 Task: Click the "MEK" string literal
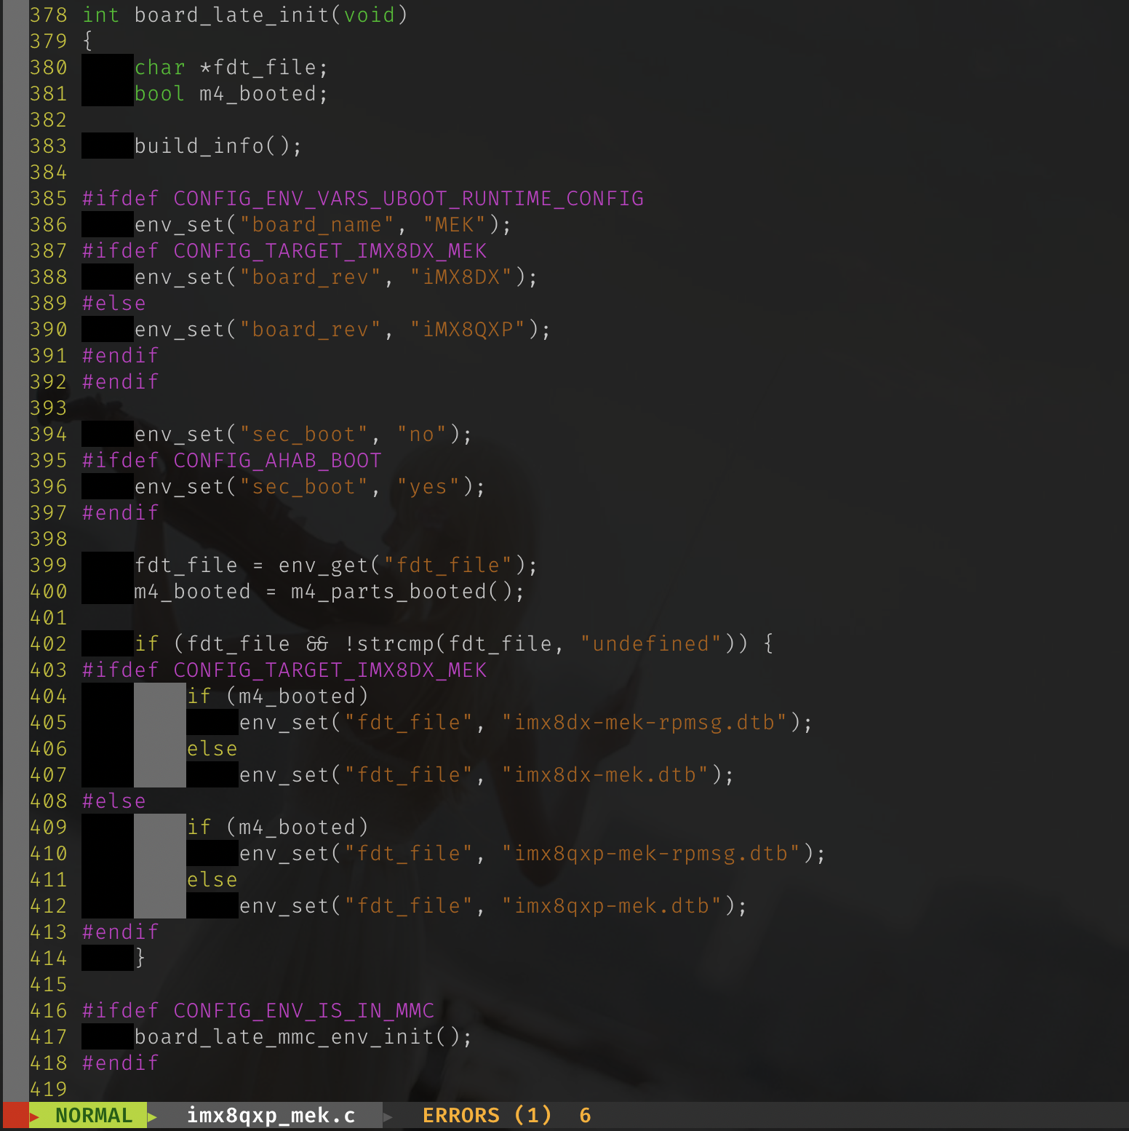tap(455, 224)
